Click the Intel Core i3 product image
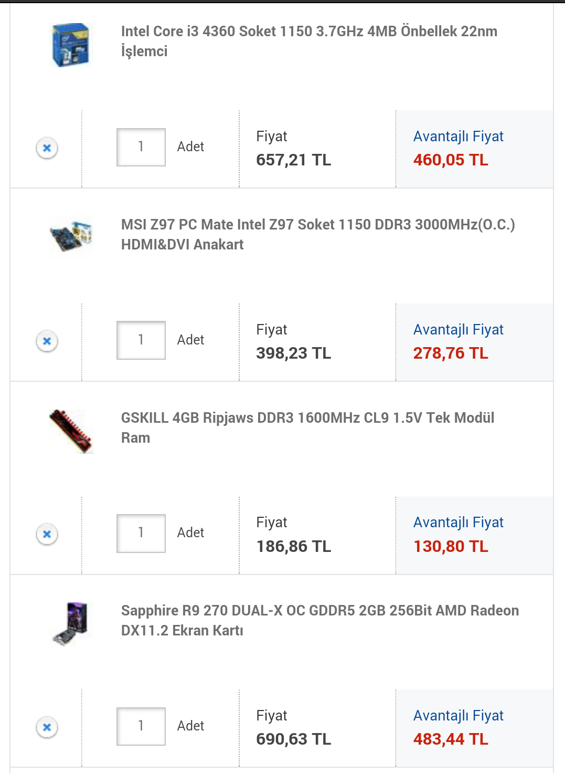Screen dimensions: 565x773 coord(71,45)
